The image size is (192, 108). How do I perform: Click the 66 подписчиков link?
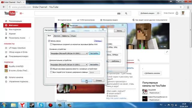[64, 20]
